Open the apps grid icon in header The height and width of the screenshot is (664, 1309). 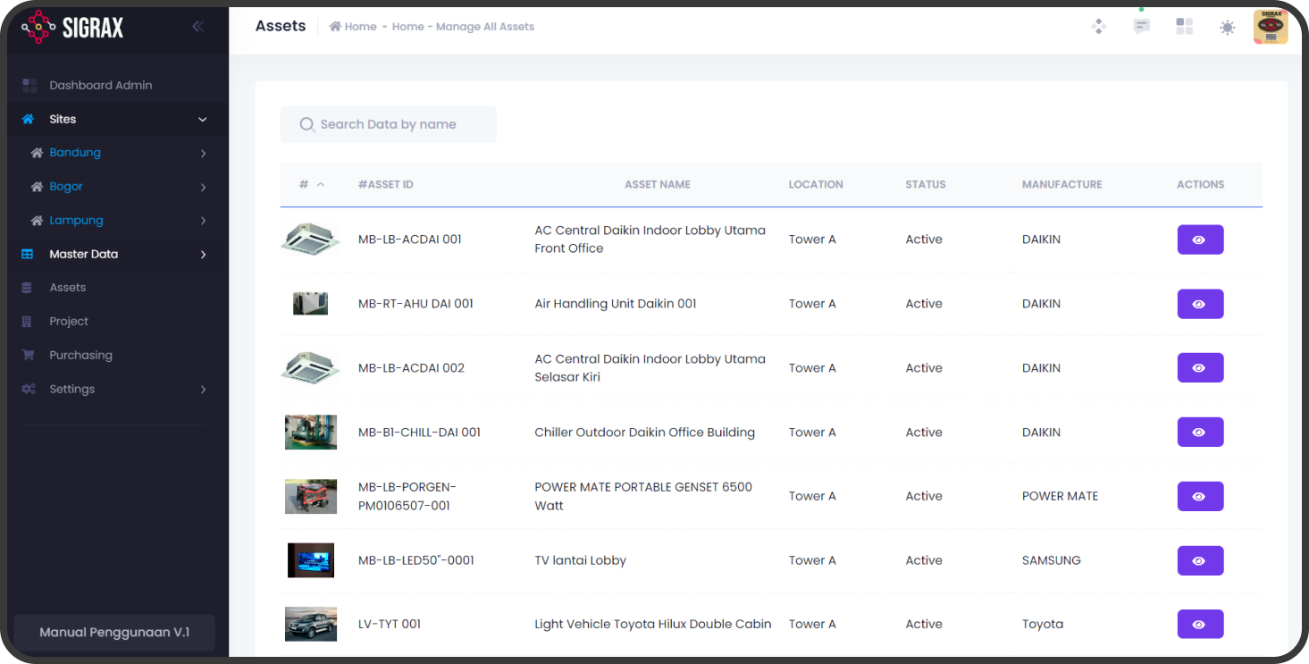1184,27
